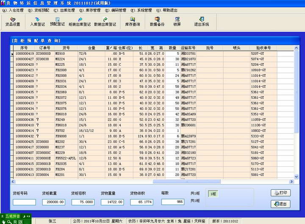Click the 批号 column header
The height and width of the screenshot is (224, 305).
[x=210, y=48]
